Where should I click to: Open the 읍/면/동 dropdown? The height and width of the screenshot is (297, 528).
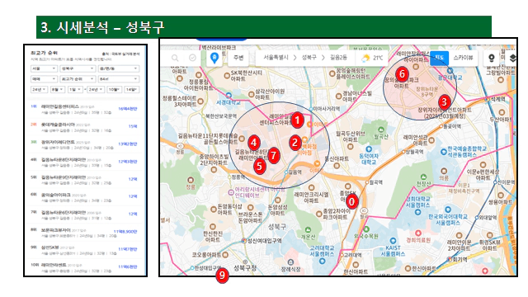(119, 68)
